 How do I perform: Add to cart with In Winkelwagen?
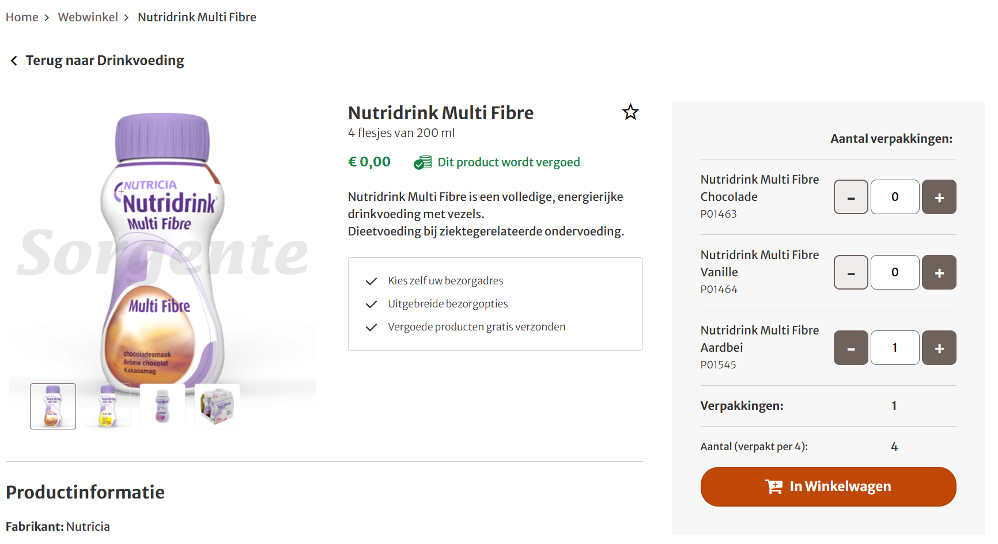tap(828, 486)
